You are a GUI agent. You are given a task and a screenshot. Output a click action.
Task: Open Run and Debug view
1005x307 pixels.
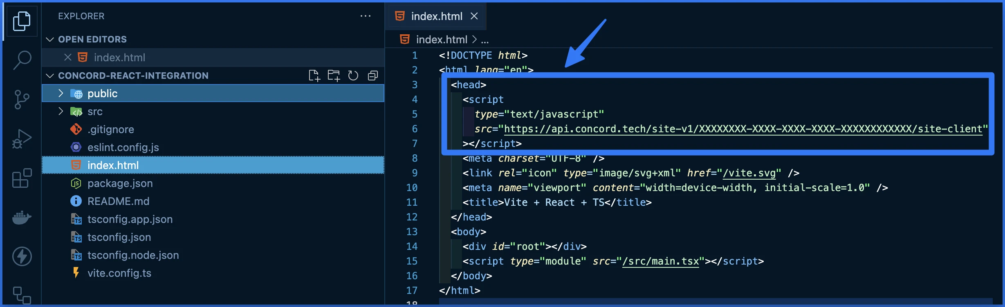[22, 138]
